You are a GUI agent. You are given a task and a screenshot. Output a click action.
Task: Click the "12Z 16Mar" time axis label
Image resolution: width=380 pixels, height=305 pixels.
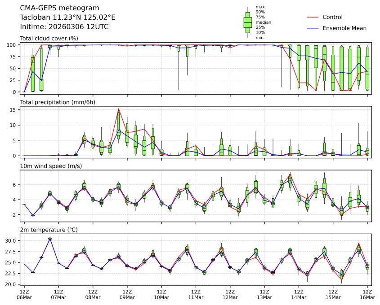click(367, 295)
